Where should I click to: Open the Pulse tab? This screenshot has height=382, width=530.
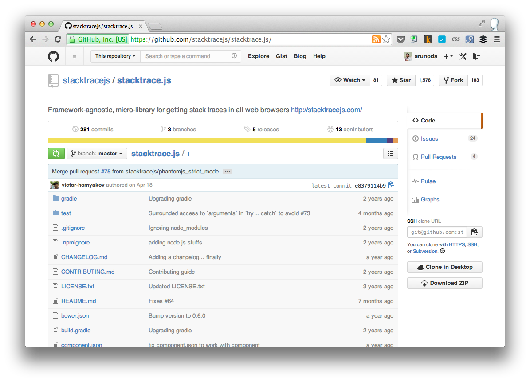[x=428, y=181]
